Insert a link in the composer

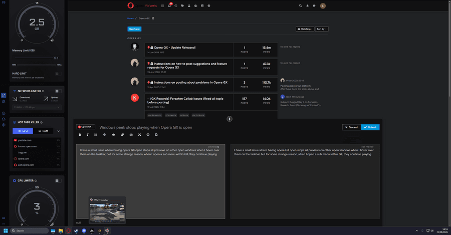(122, 135)
